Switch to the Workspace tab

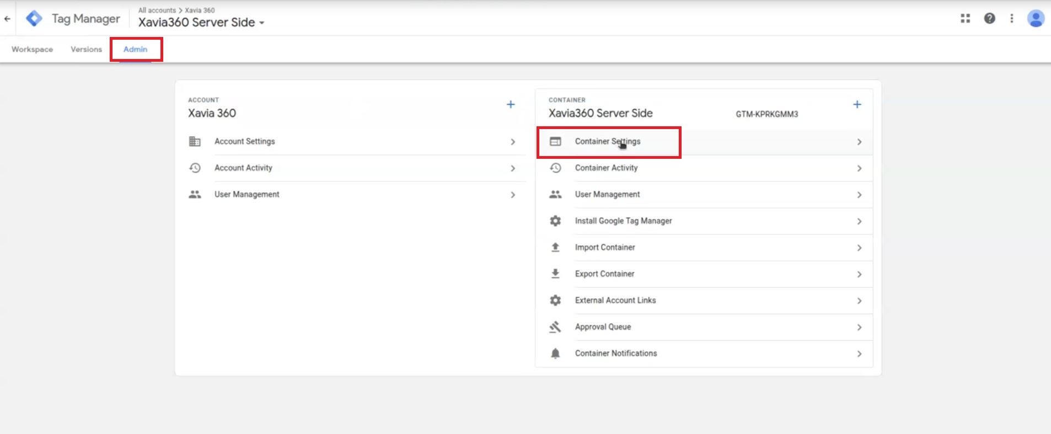pos(32,49)
